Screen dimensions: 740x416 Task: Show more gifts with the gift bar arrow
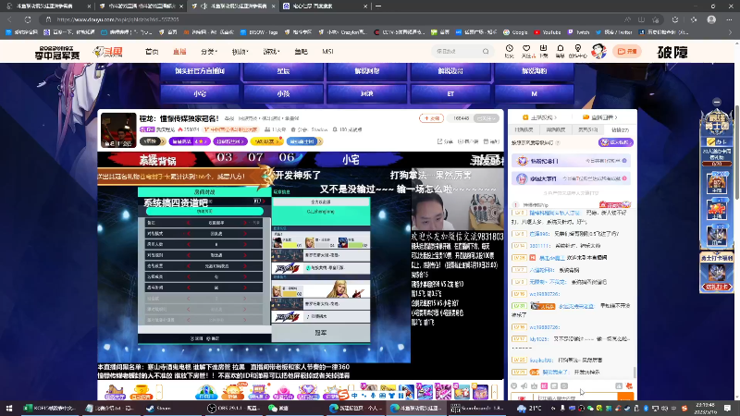[x=495, y=391]
